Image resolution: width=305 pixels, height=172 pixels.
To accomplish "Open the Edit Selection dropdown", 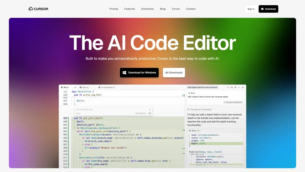I will 141,113.
